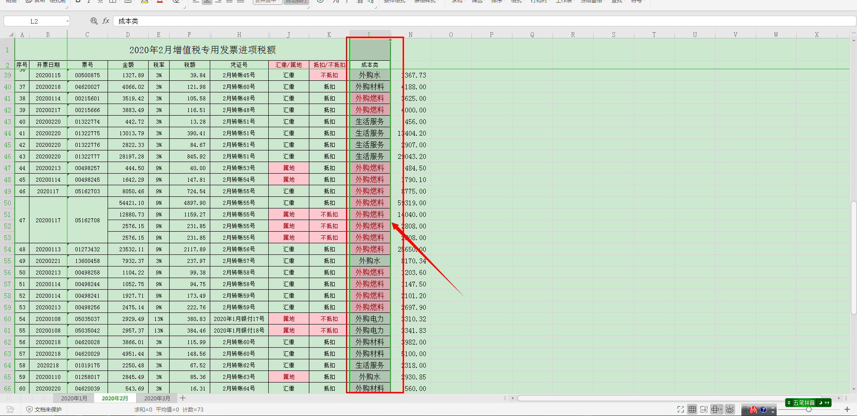Add a new sheet with plus button
The height and width of the screenshot is (416, 857).
pos(183,398)
